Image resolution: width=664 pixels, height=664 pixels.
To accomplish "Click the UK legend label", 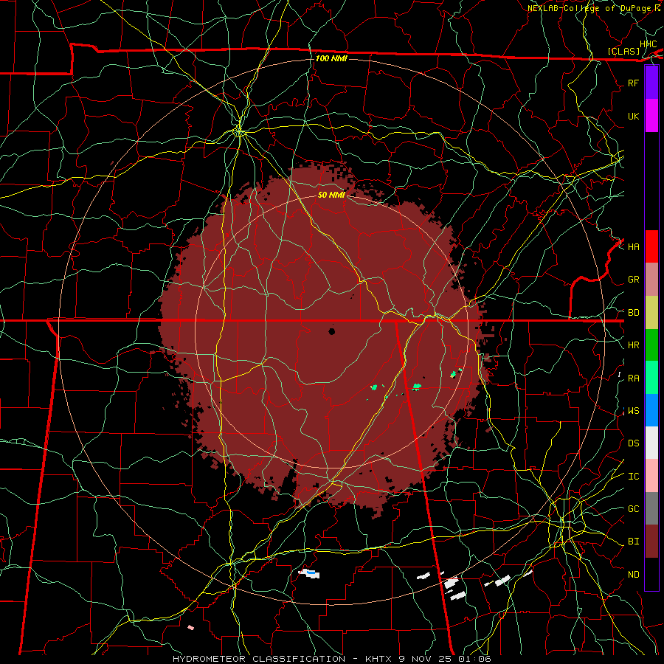I will [x=633, y=116].
